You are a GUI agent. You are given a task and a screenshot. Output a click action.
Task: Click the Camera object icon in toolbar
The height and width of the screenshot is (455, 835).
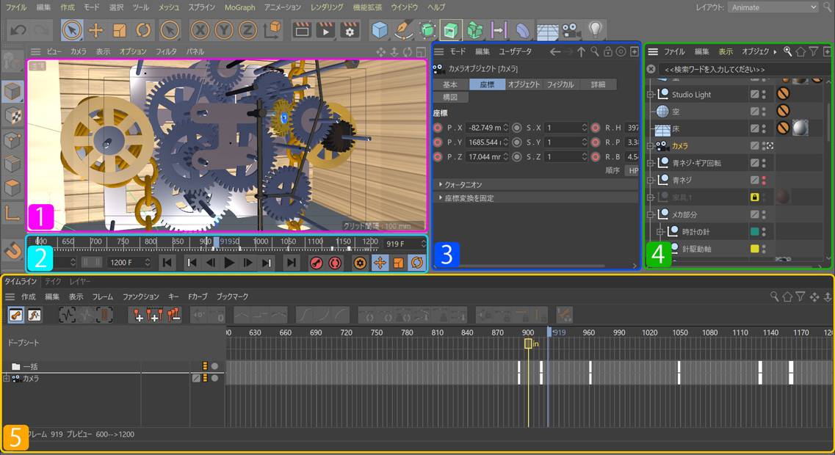pyautogui.click(x=571, y=30)
